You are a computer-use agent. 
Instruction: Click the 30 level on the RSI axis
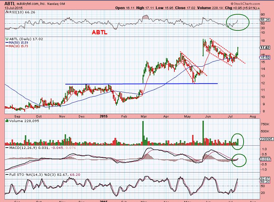tap(263, 28)
